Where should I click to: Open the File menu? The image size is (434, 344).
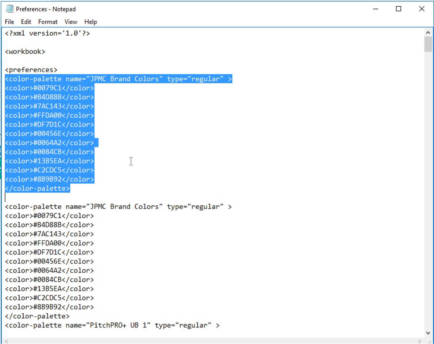pos(9,22)
